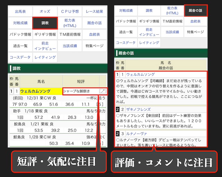Open the ルナノーヴァ horse link

pos(136,134)
